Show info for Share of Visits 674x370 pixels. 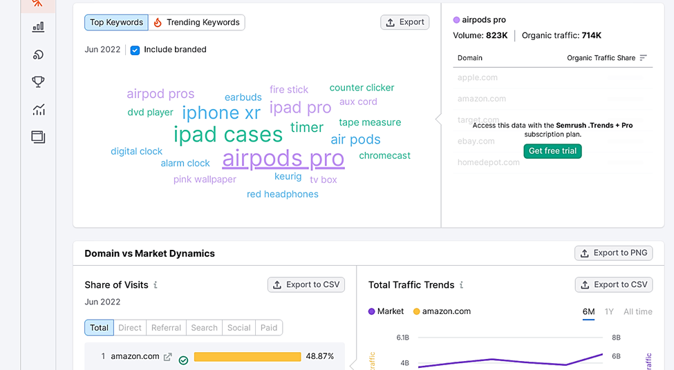[x=156, y=285]
